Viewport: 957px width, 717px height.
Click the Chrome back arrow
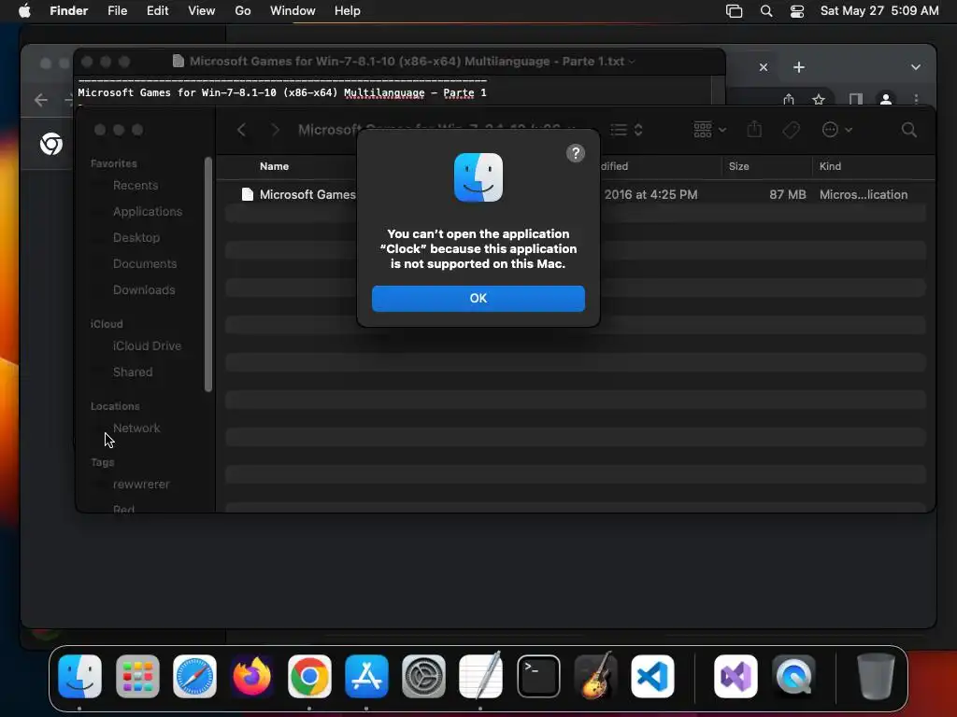pyautogui.click(x=41, y=100)
